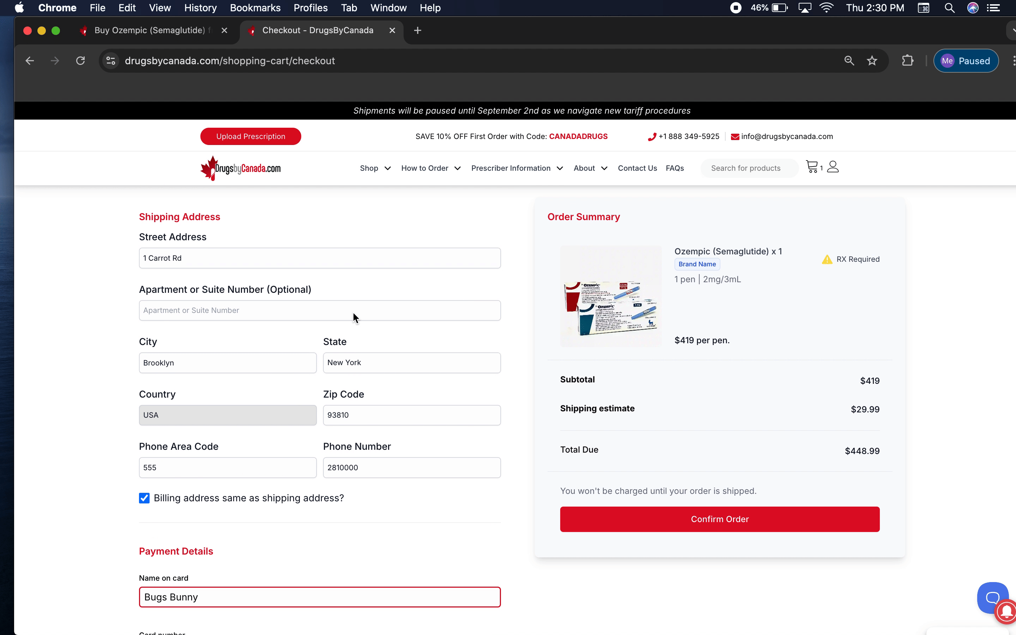Open the shopping cart icon
The height and width of the screenshot is (635, 1016).
(812, 167)
